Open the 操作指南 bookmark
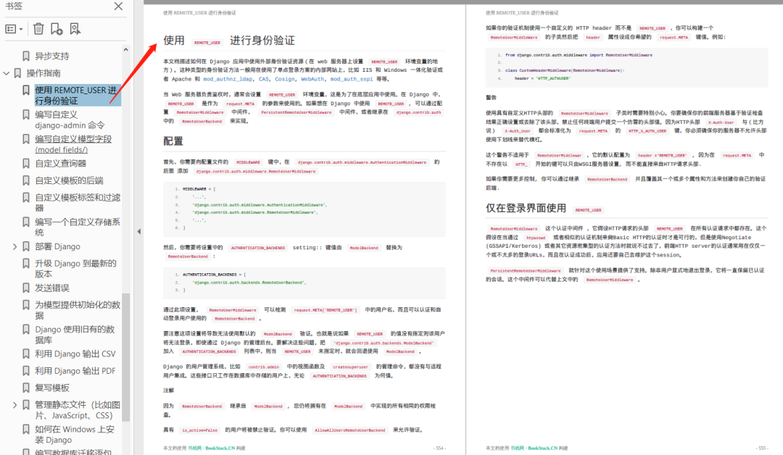 tap(43, 73)
